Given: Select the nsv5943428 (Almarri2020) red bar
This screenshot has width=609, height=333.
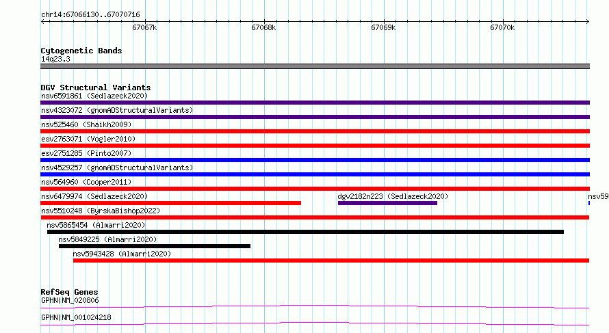Looking at the screenshot, I should (x=331, y=261).
